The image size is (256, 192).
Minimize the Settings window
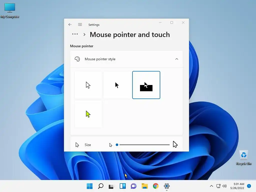coord(160,22)
